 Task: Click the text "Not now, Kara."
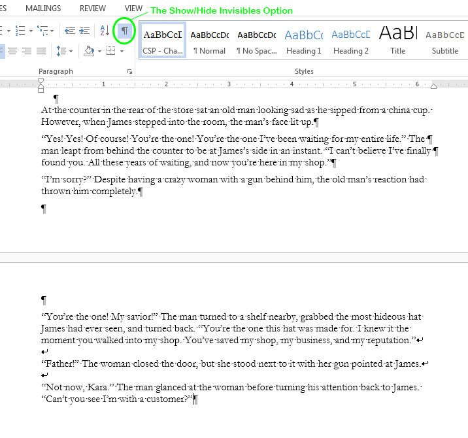78,387
